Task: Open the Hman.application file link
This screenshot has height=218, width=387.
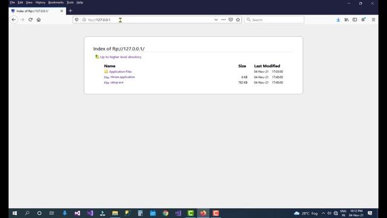Action: pos(123,77)
